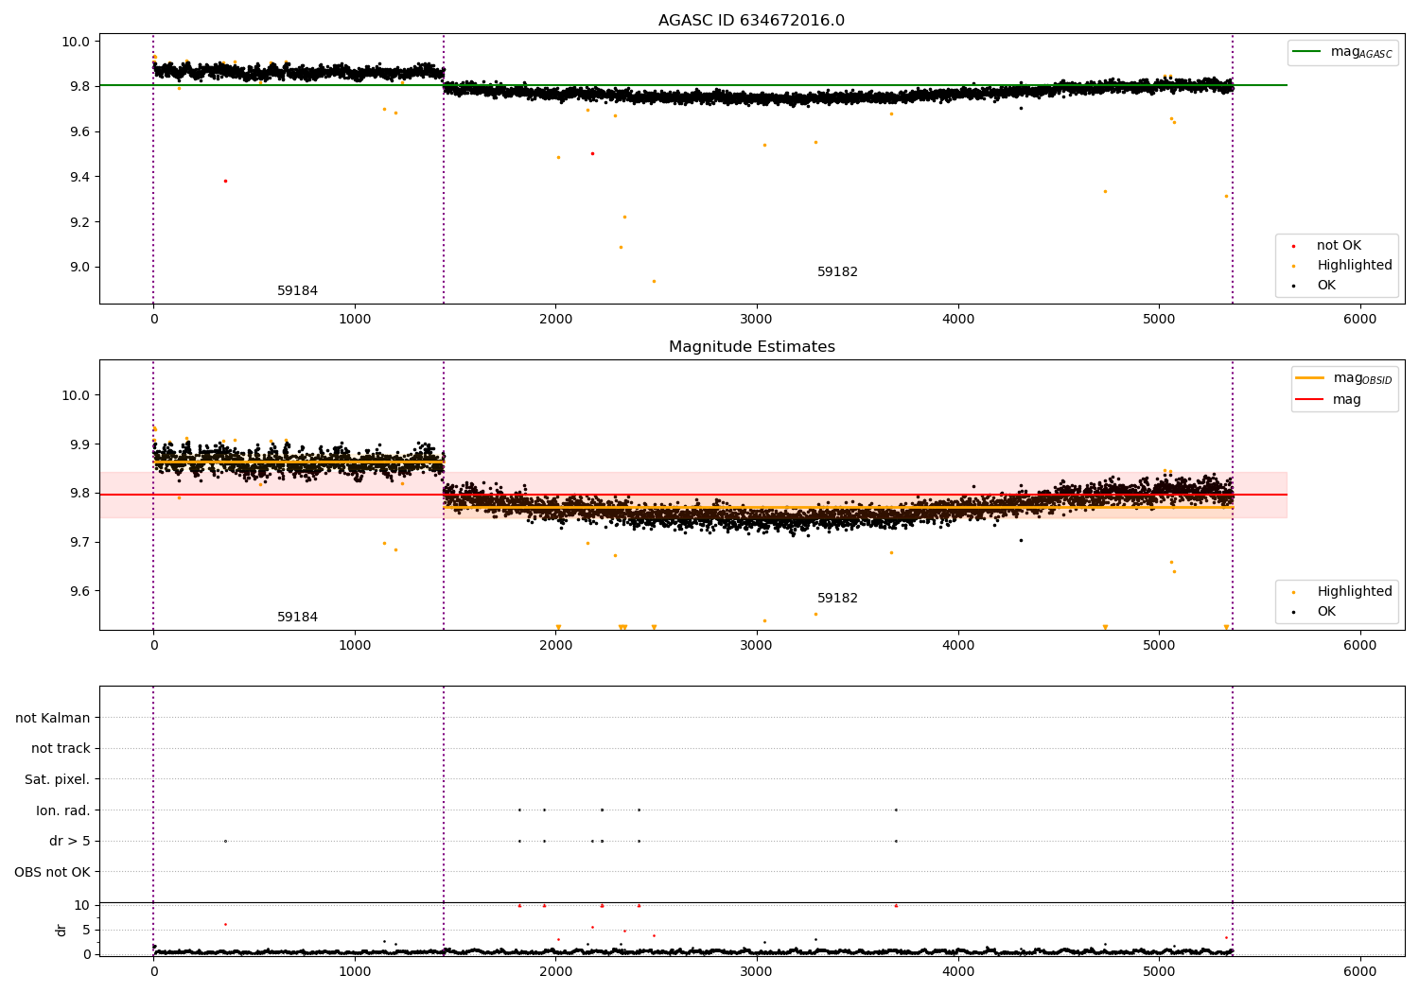Click the 'dr' axis label at bottom
Image resolution: width=1419 pixels, height=993 pixels.
(61, 930)
